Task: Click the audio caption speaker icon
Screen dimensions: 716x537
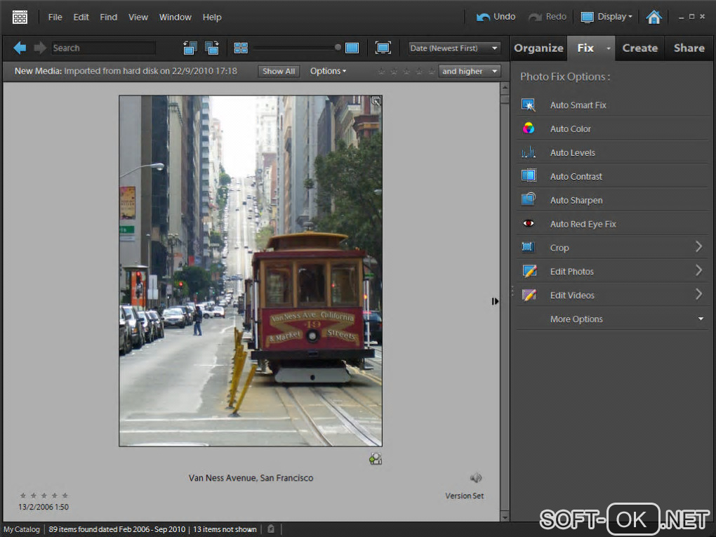Action: pos(476,478)
